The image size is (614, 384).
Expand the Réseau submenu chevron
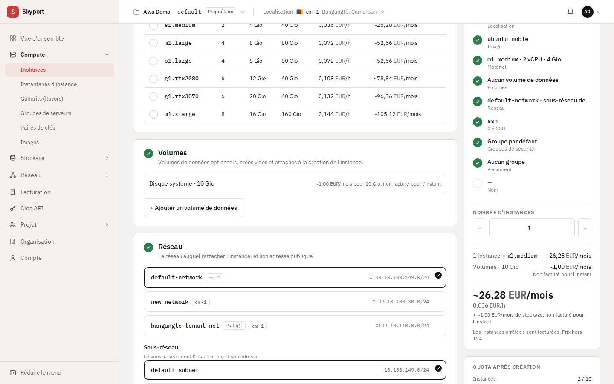point(107,175)
